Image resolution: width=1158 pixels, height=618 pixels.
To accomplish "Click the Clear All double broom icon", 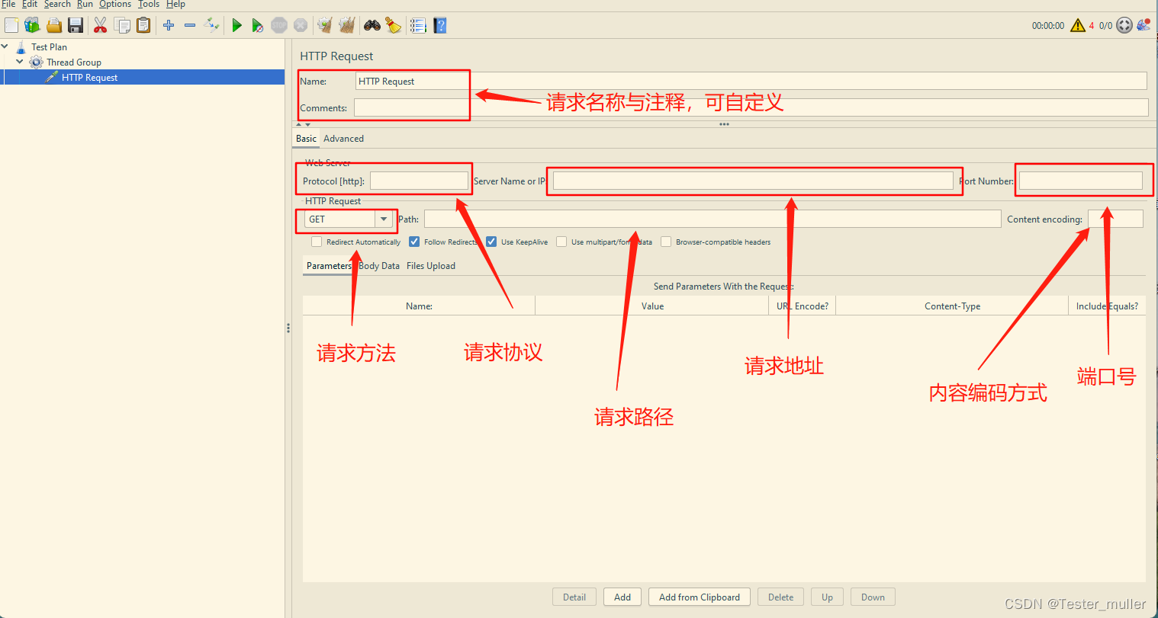I will [346, 25].
